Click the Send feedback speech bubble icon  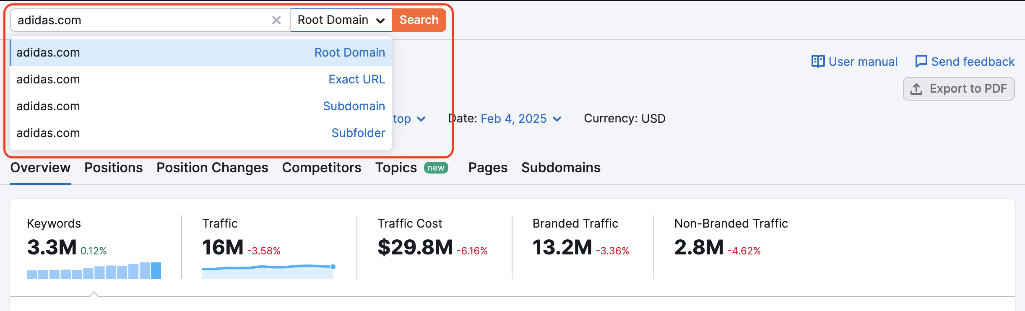pos(921,62)
